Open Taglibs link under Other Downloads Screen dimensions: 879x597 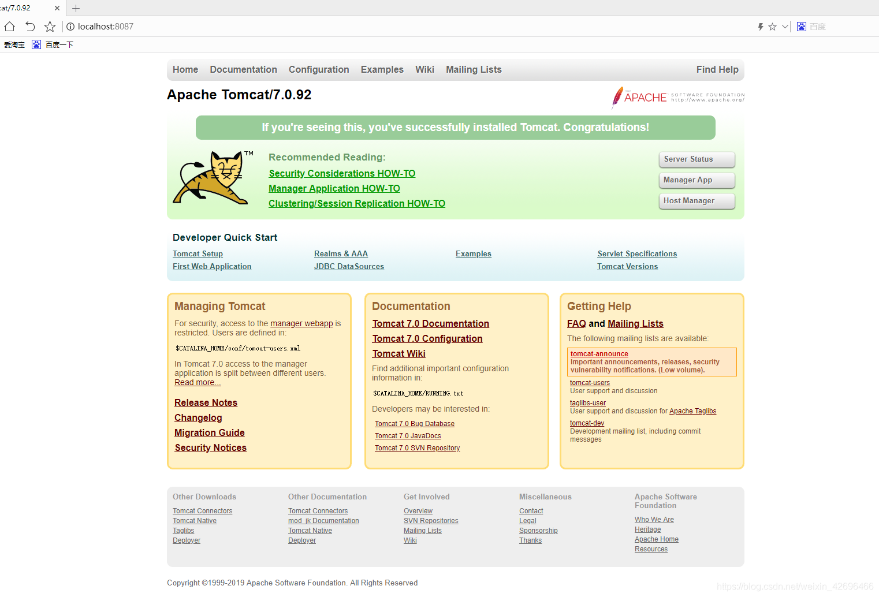[x=183, y=531]
